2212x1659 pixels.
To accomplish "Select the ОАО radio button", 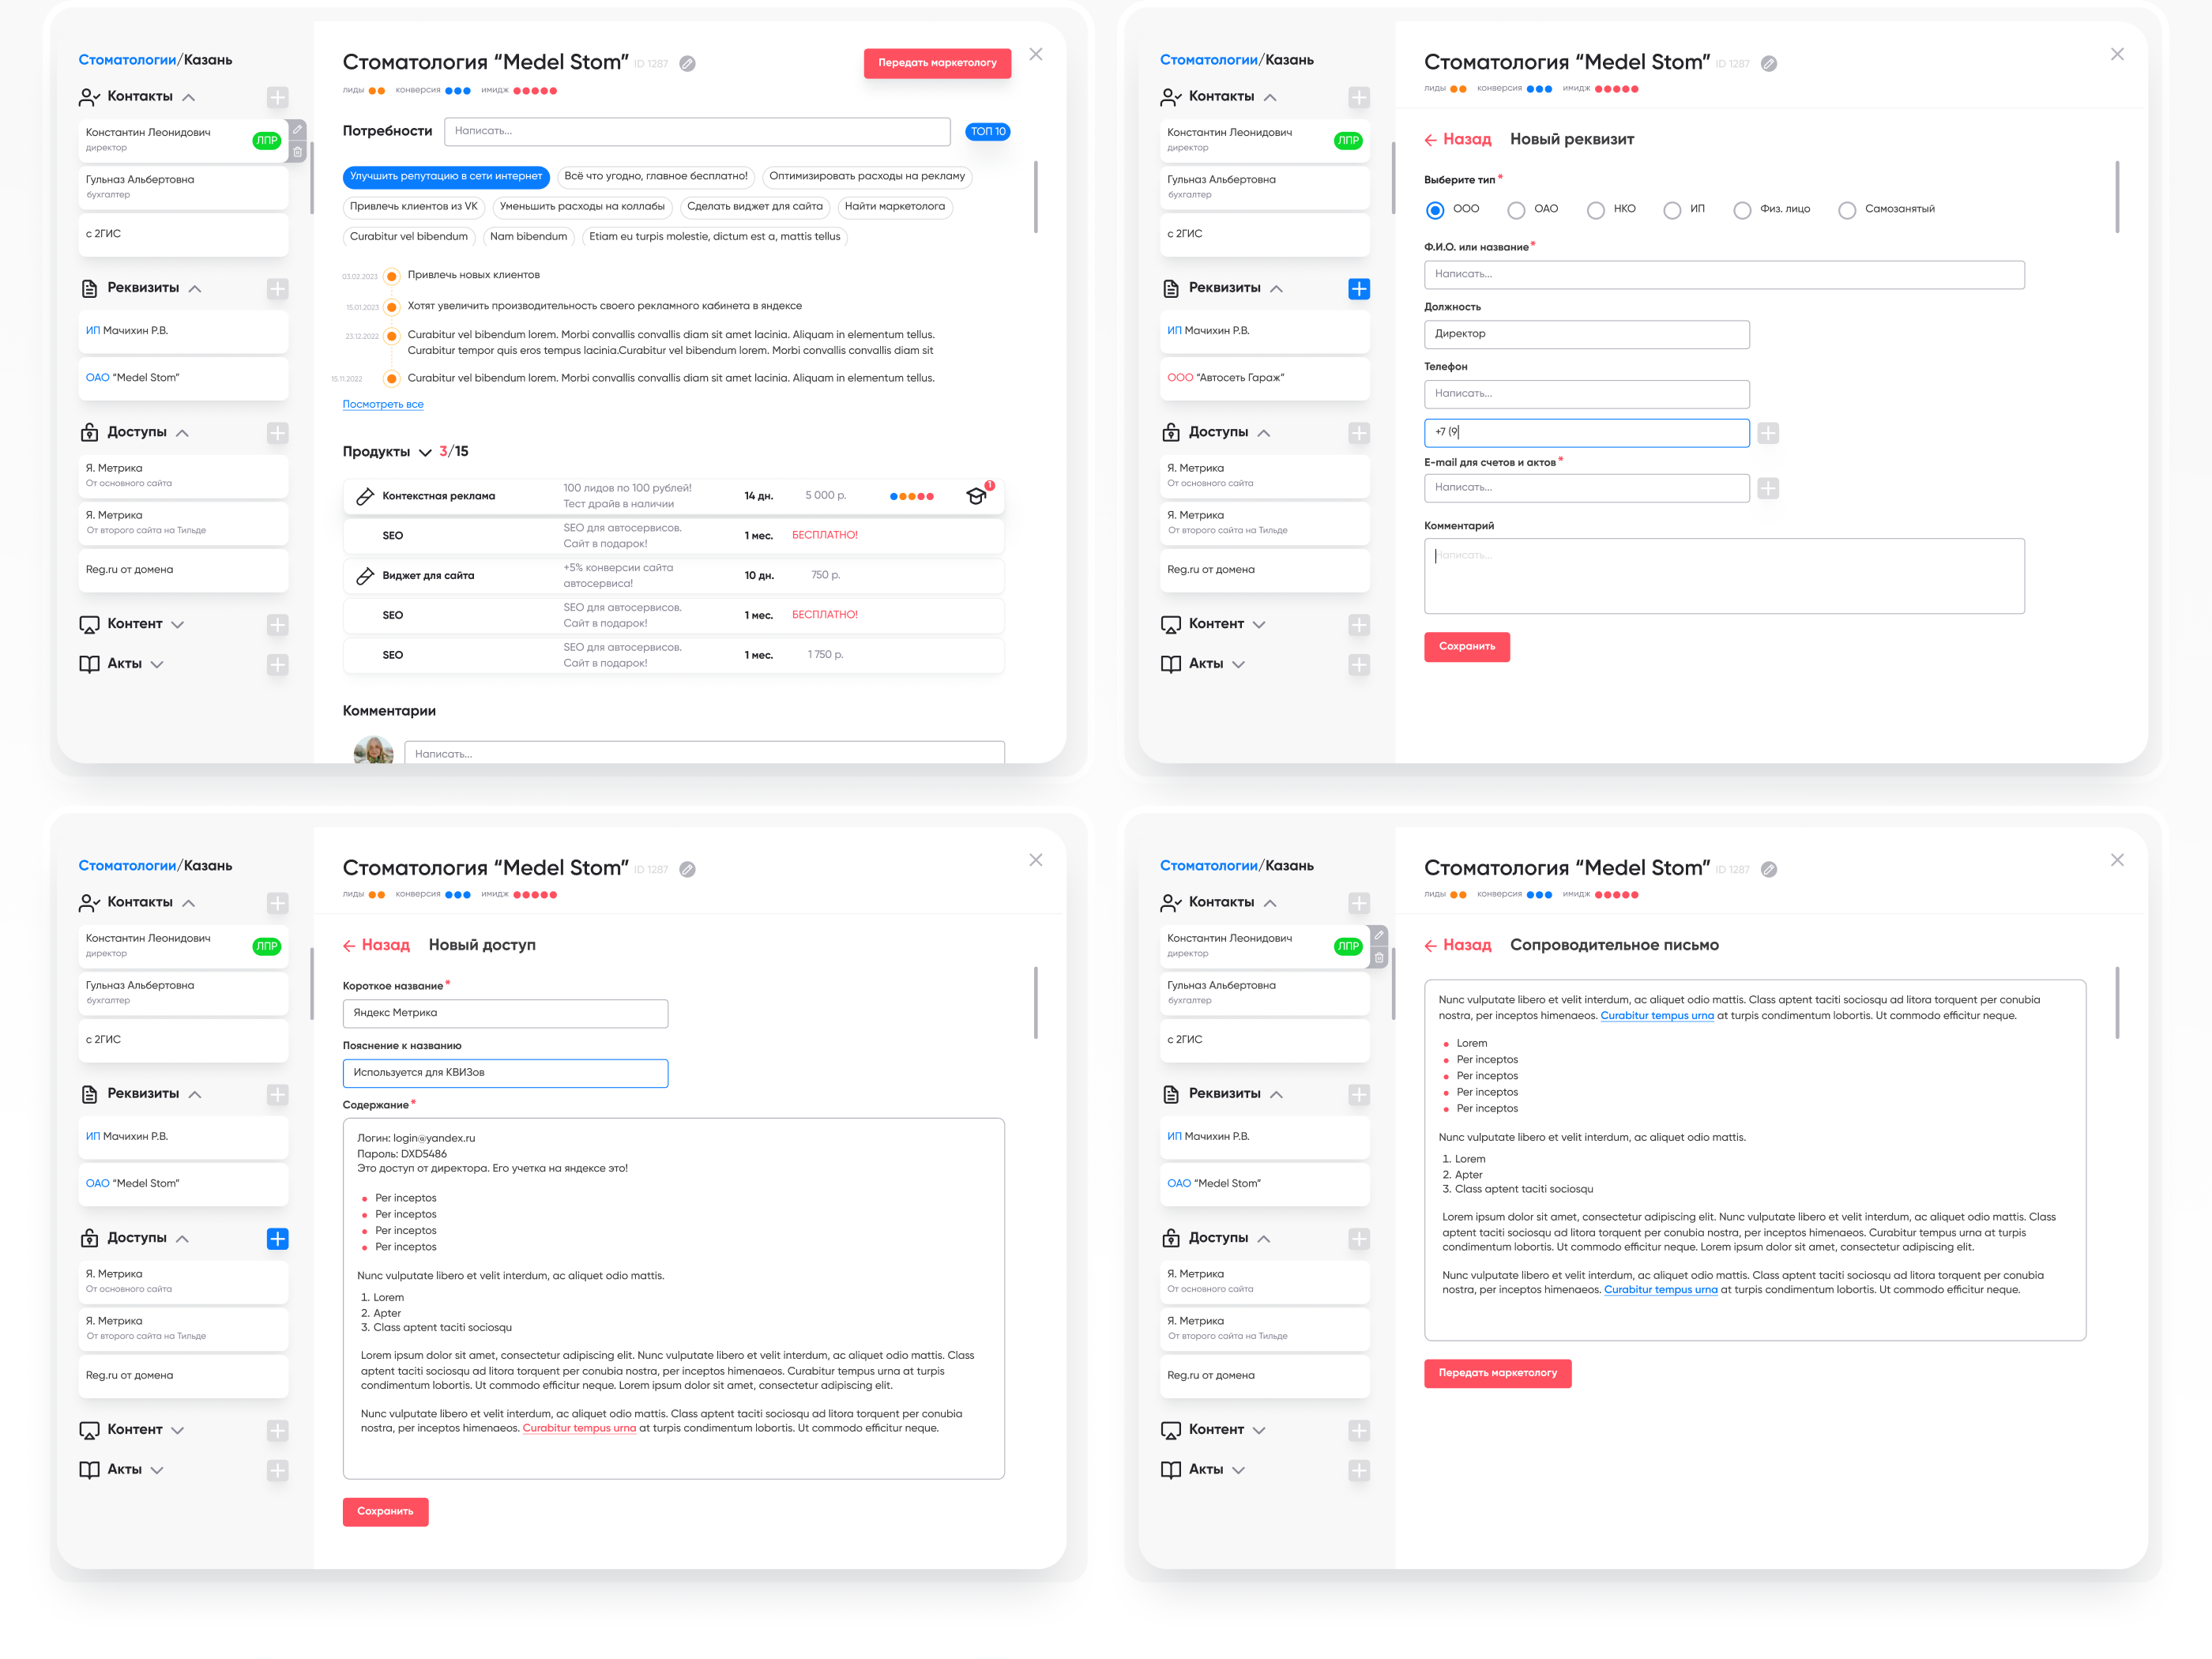I will 1516,210.
